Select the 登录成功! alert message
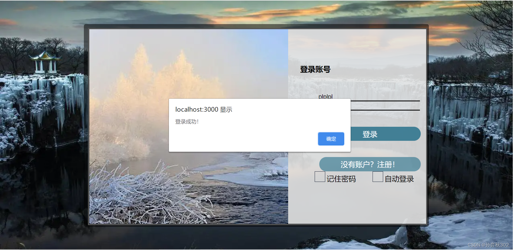 point(187,122)
